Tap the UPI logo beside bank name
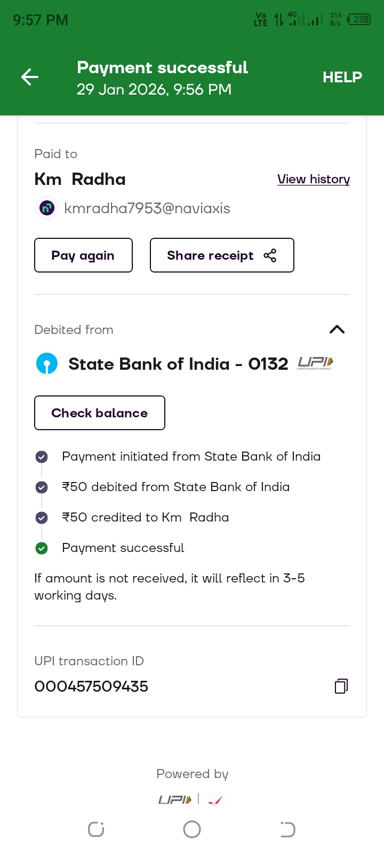 (x=315, y=364)
